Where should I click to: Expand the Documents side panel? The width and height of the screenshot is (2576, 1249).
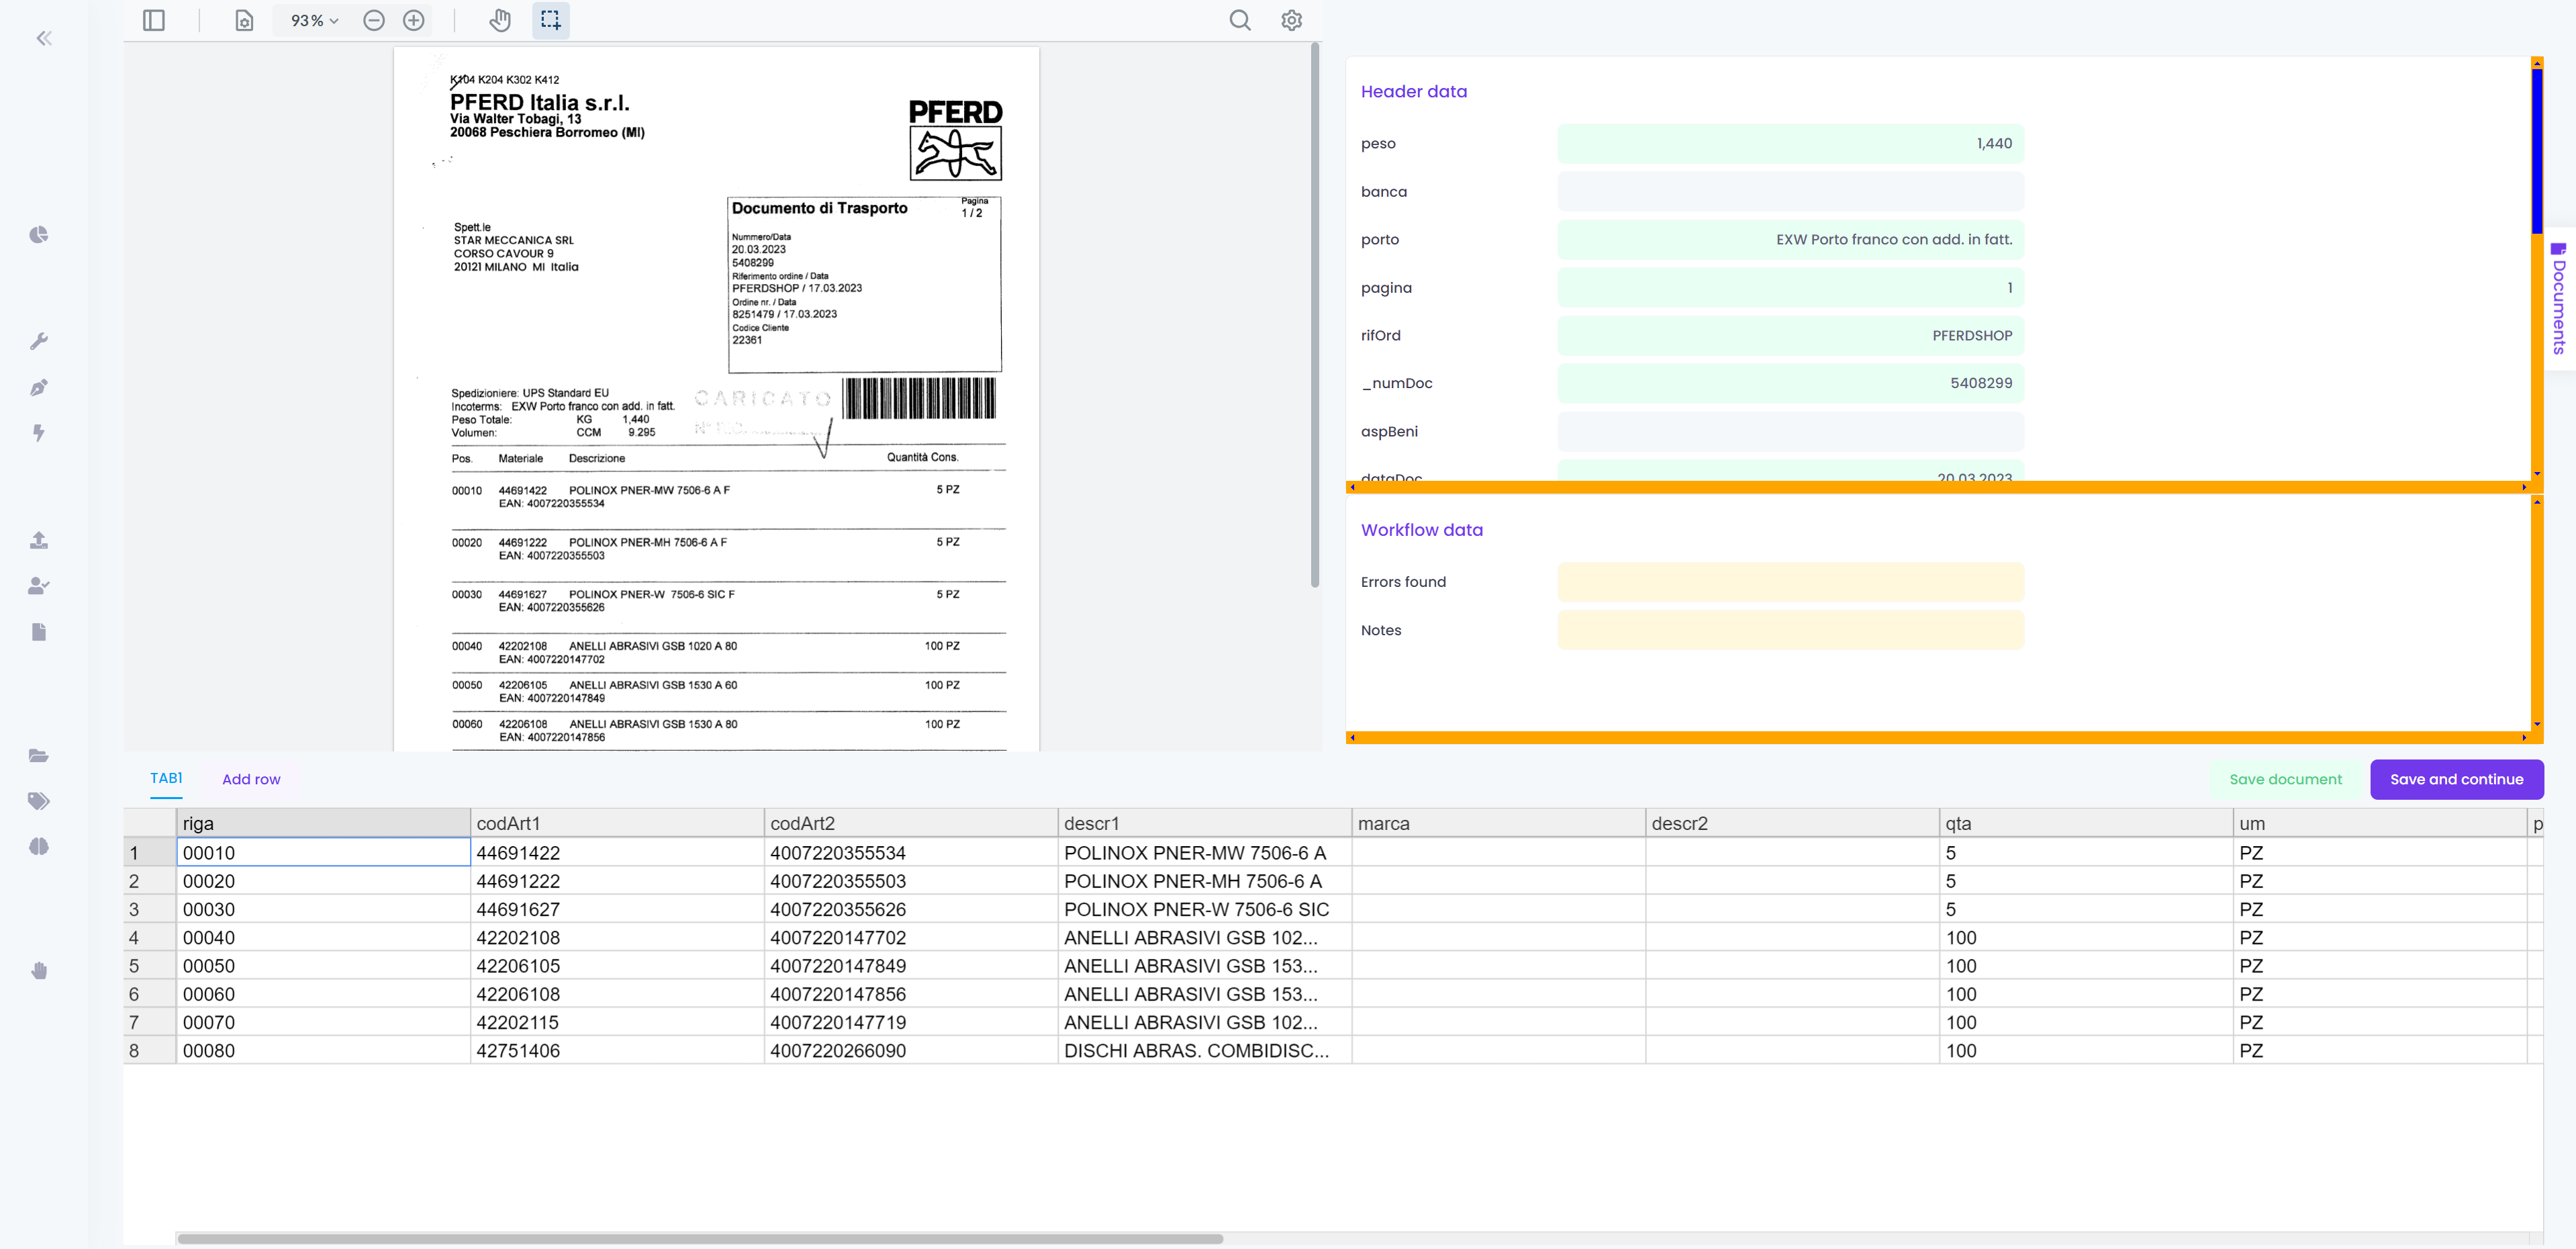pyautogui.click(x=2559, y=300)
